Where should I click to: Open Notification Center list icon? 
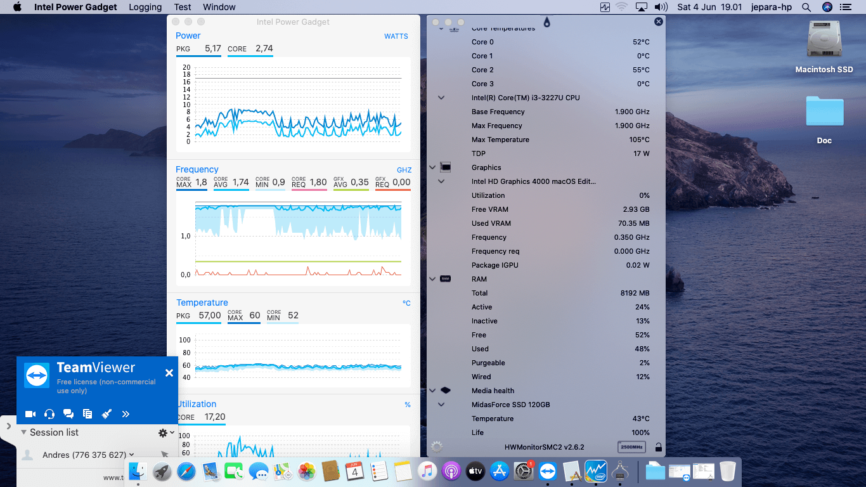coord(846,7)
